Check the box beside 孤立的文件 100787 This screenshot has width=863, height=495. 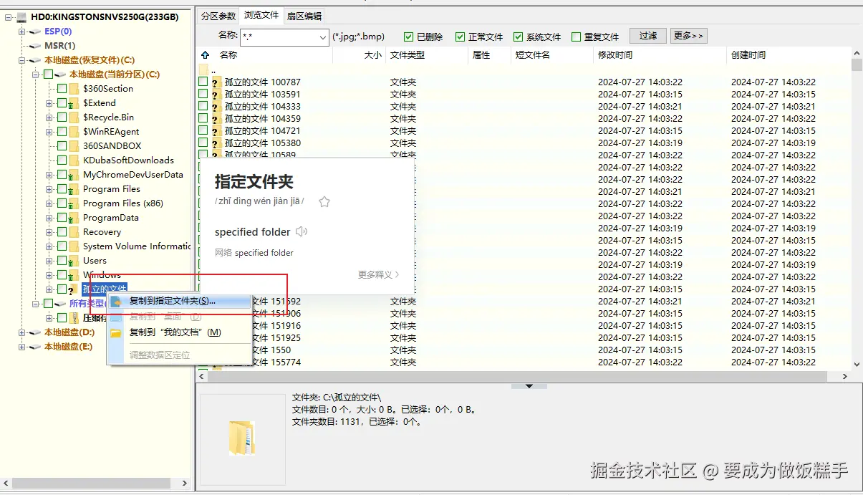203,82
